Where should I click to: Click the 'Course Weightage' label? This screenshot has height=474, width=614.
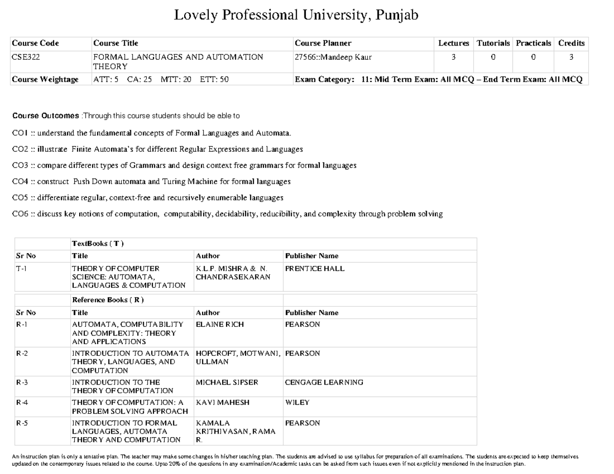pos(46,79)
